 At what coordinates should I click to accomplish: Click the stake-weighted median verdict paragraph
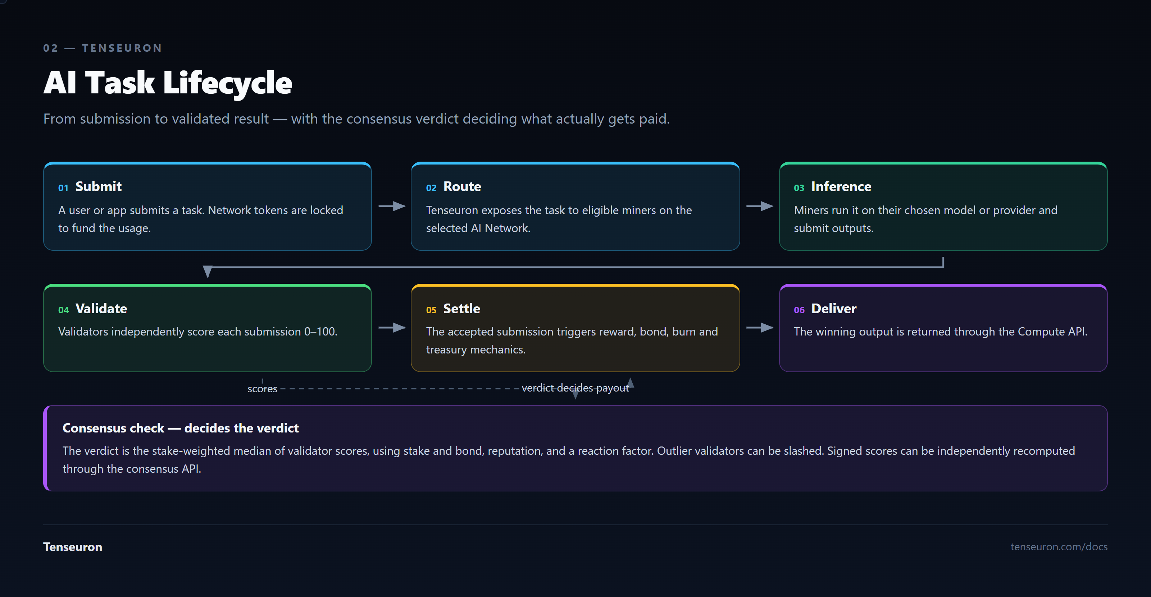[x=569, y=460]
